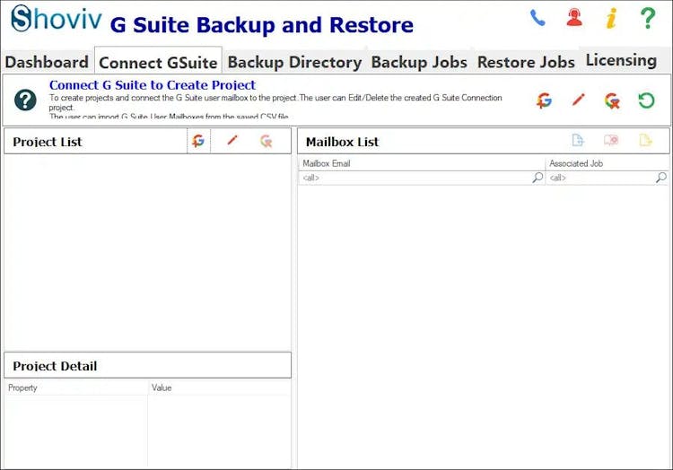The width and height of the screenshot is (673, 470).
Task: Click yellow export file icon in Mailbox List
Action: coord(645,140)
